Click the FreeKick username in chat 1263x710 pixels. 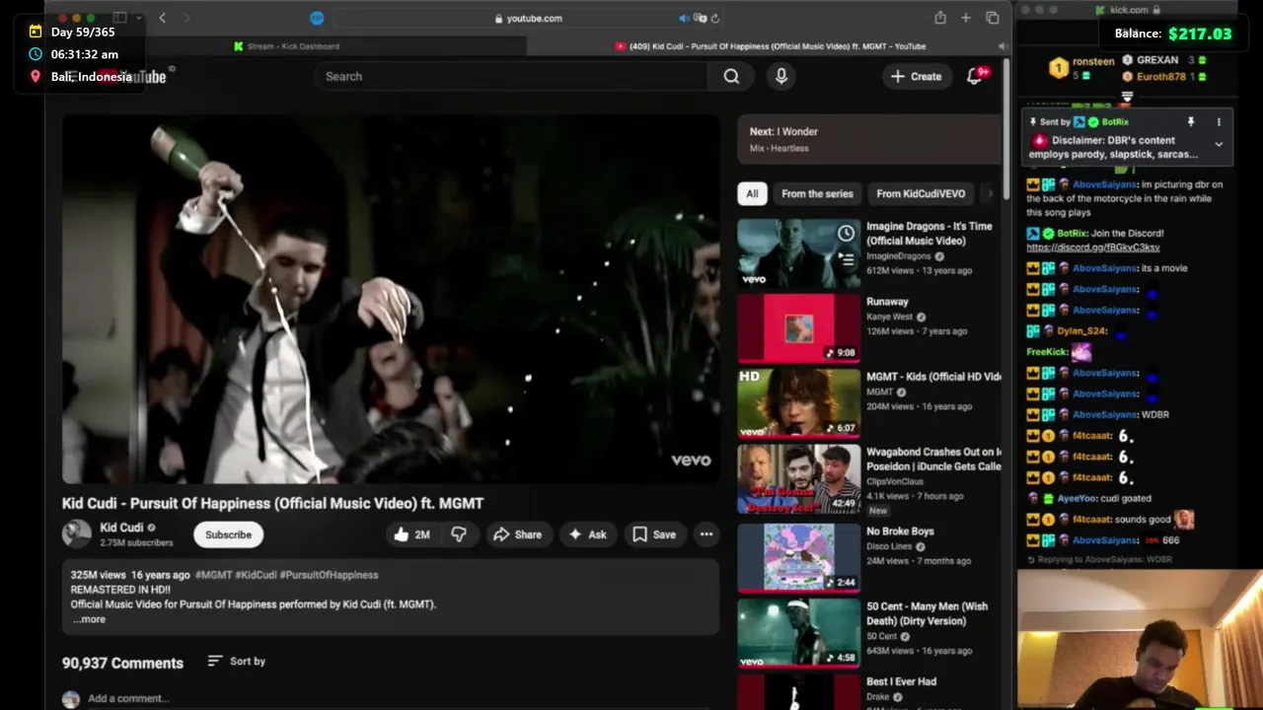[x=1047, y=352]
